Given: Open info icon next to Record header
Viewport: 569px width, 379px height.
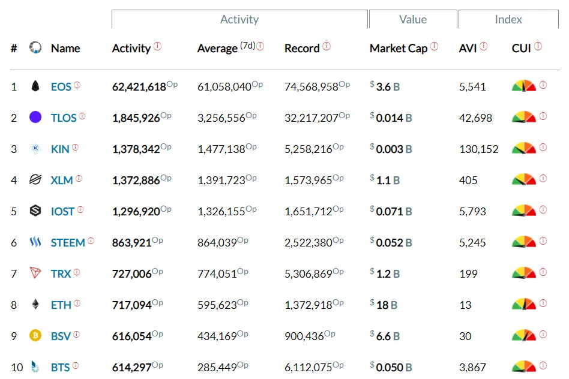Looking at the screenshot, I should click(327, 46).
